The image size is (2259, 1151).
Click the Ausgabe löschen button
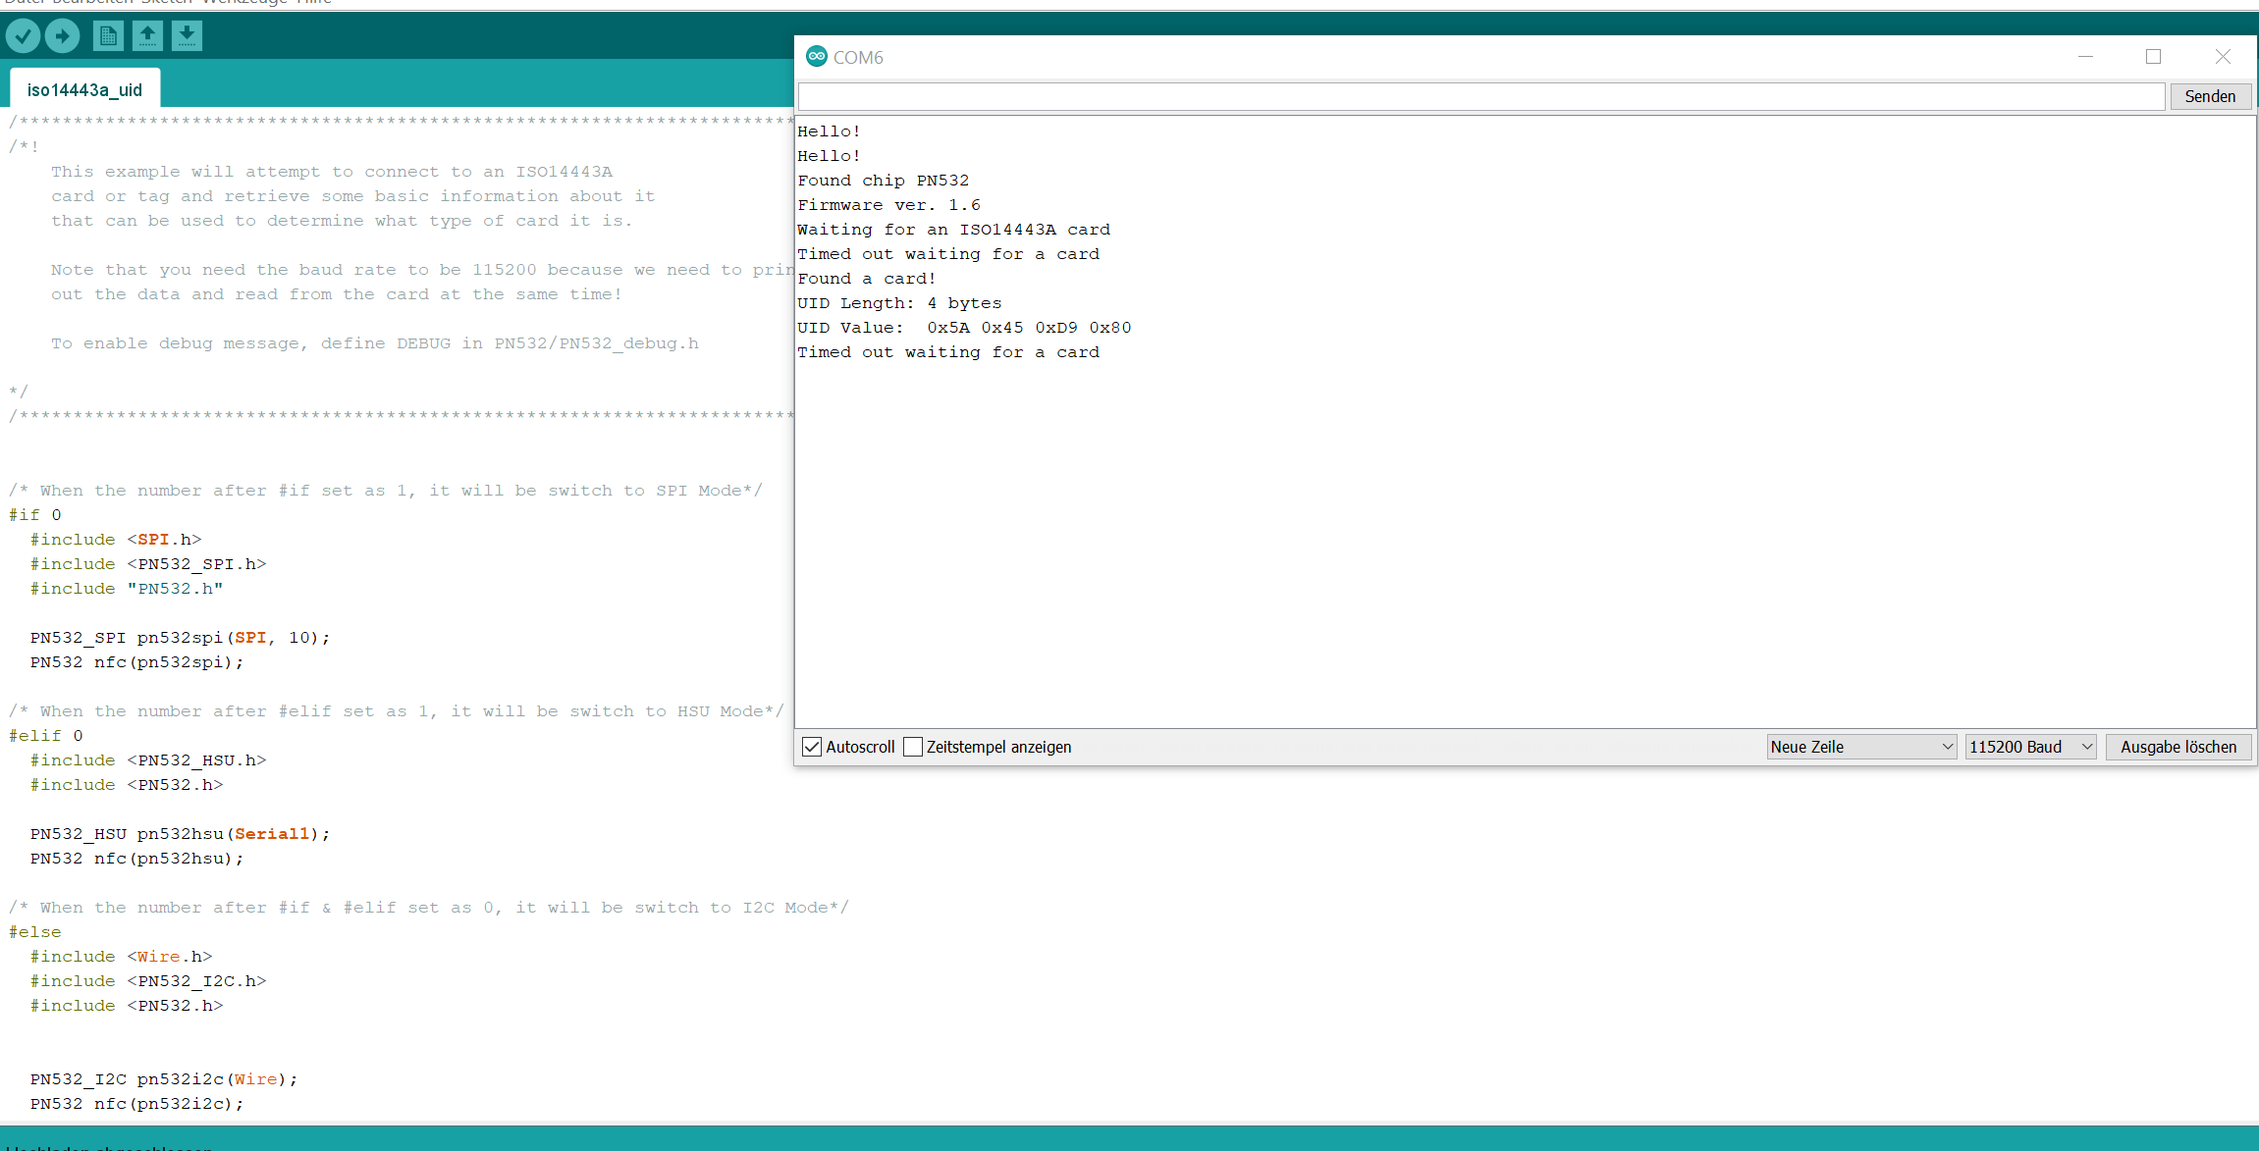pyautogui.click(x=2178, y=747)
